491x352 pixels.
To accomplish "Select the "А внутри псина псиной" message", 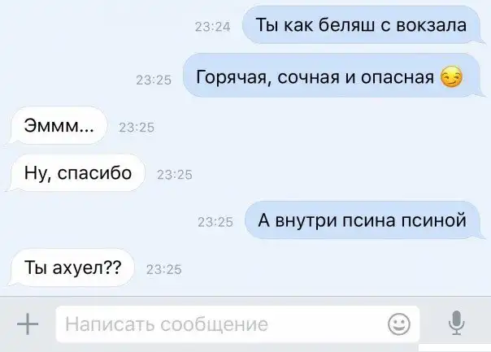I will (x=363, y=220).
